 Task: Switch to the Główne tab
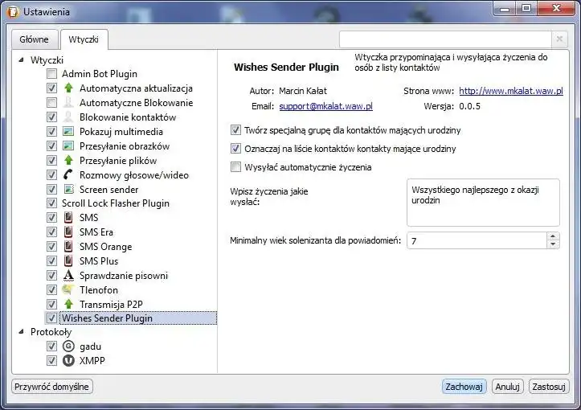34,39
